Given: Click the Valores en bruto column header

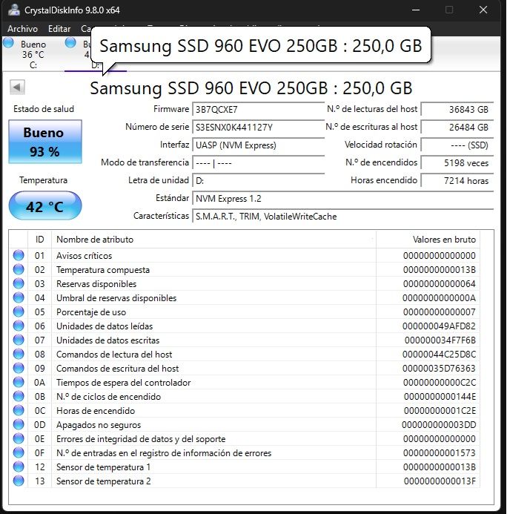Looking at the screenshot, I should point(428,240).
